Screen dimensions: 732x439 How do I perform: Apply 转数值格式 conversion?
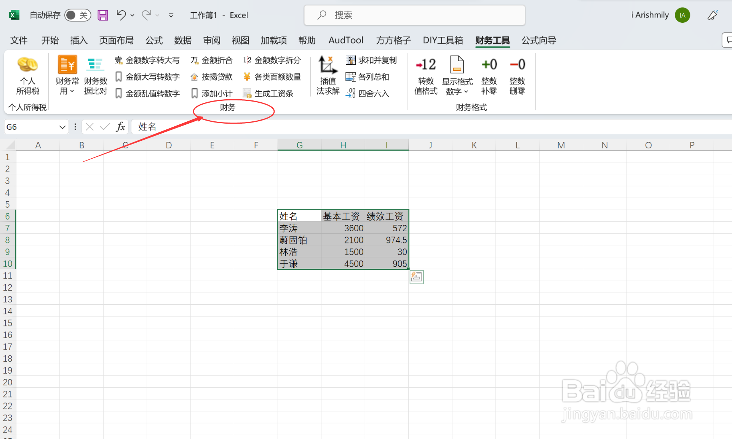point(426,75)
